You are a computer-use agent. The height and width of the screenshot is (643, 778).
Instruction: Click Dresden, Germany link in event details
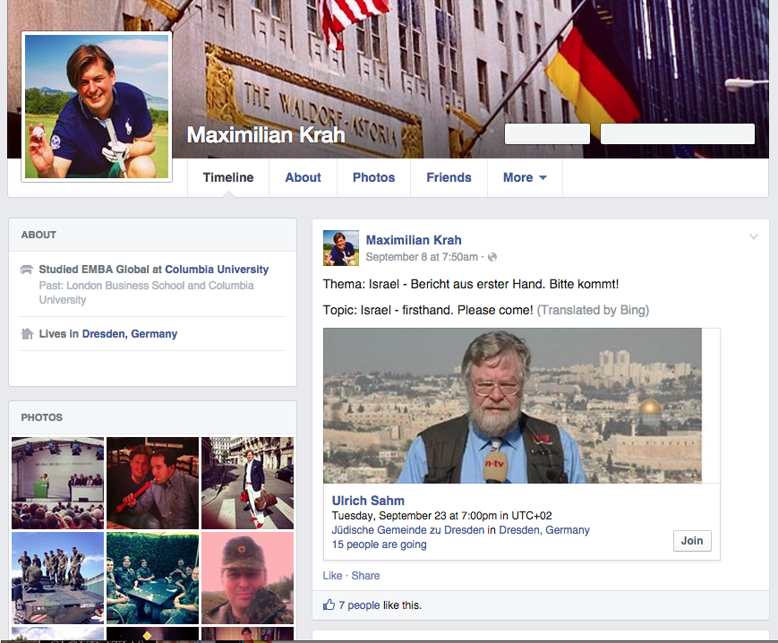[544, 530]
